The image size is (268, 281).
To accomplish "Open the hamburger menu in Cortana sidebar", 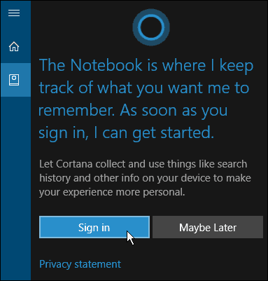I will pyautogui.click(x=14, y=13).
